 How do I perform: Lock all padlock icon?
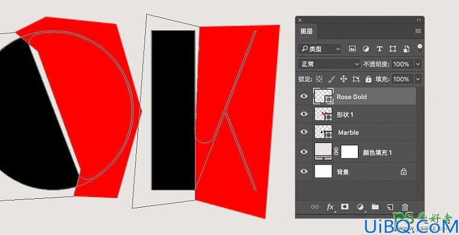[x=368, y=79]
